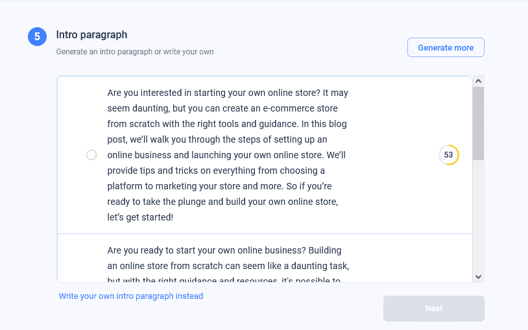Click the scrollbar down arrow
This screenshot has height=330, width=528.
tap(479, 276)
